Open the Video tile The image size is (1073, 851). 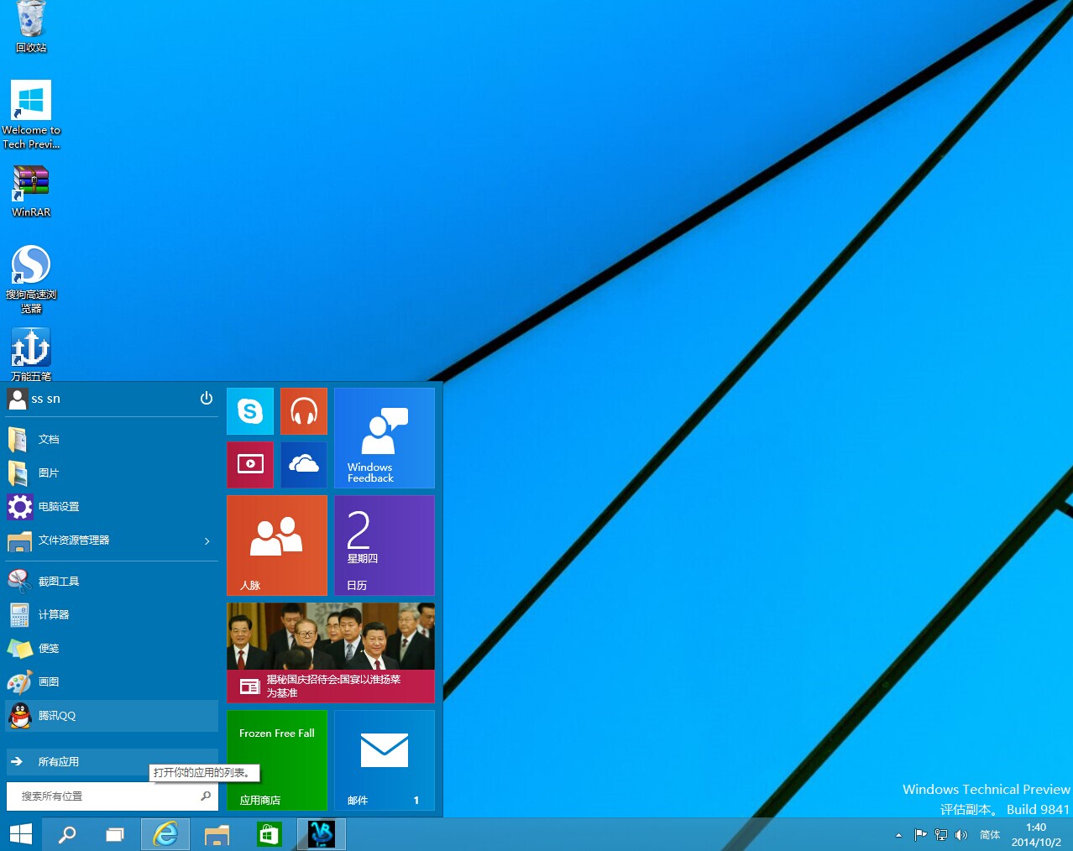coord(250,464)
